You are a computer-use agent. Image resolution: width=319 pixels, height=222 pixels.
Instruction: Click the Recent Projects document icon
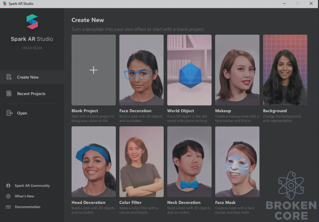pos(9,93)
